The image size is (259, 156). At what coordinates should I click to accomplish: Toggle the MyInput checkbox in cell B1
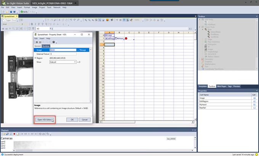(x=116, y=39)
